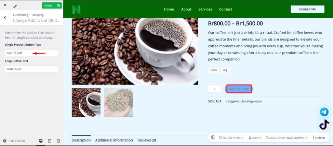
Task: Click the price range Br800.00 – Br1,500.00
Action: (x=235, y=23)
